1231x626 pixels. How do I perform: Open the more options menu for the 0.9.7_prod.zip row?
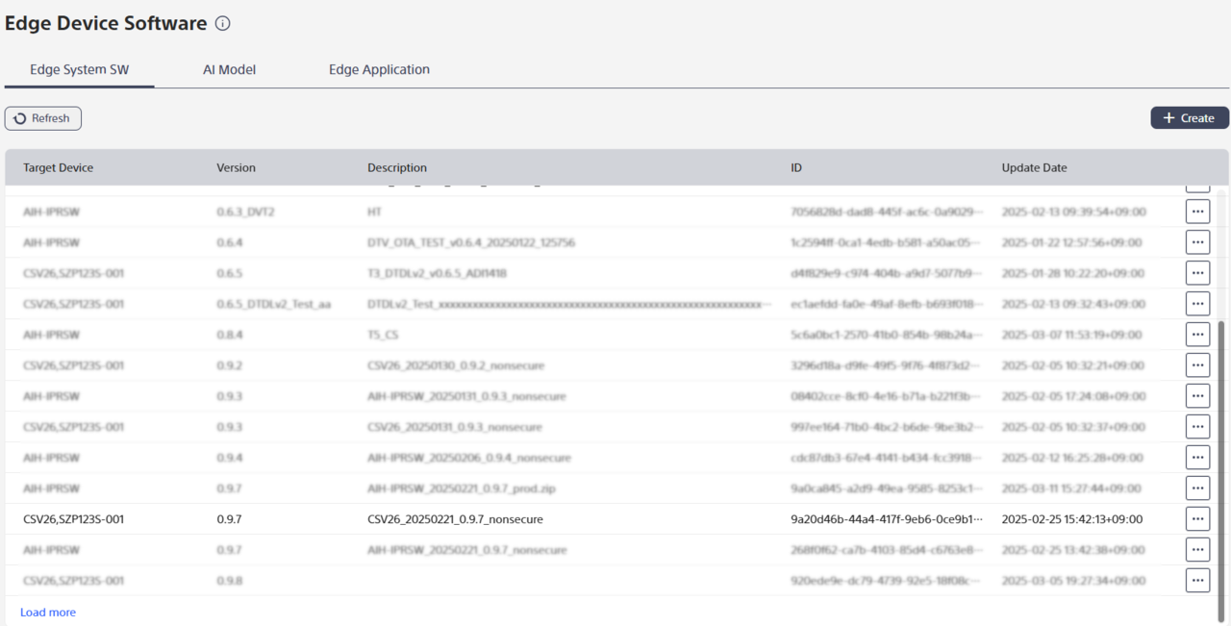[1197, 488]
